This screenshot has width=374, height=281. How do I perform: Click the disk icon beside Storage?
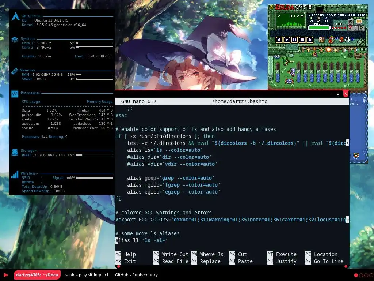tap(15, 152)
